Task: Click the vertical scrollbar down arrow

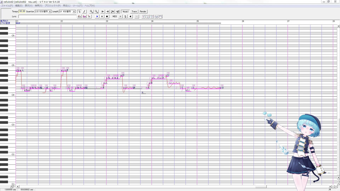Action: (338, 178)
